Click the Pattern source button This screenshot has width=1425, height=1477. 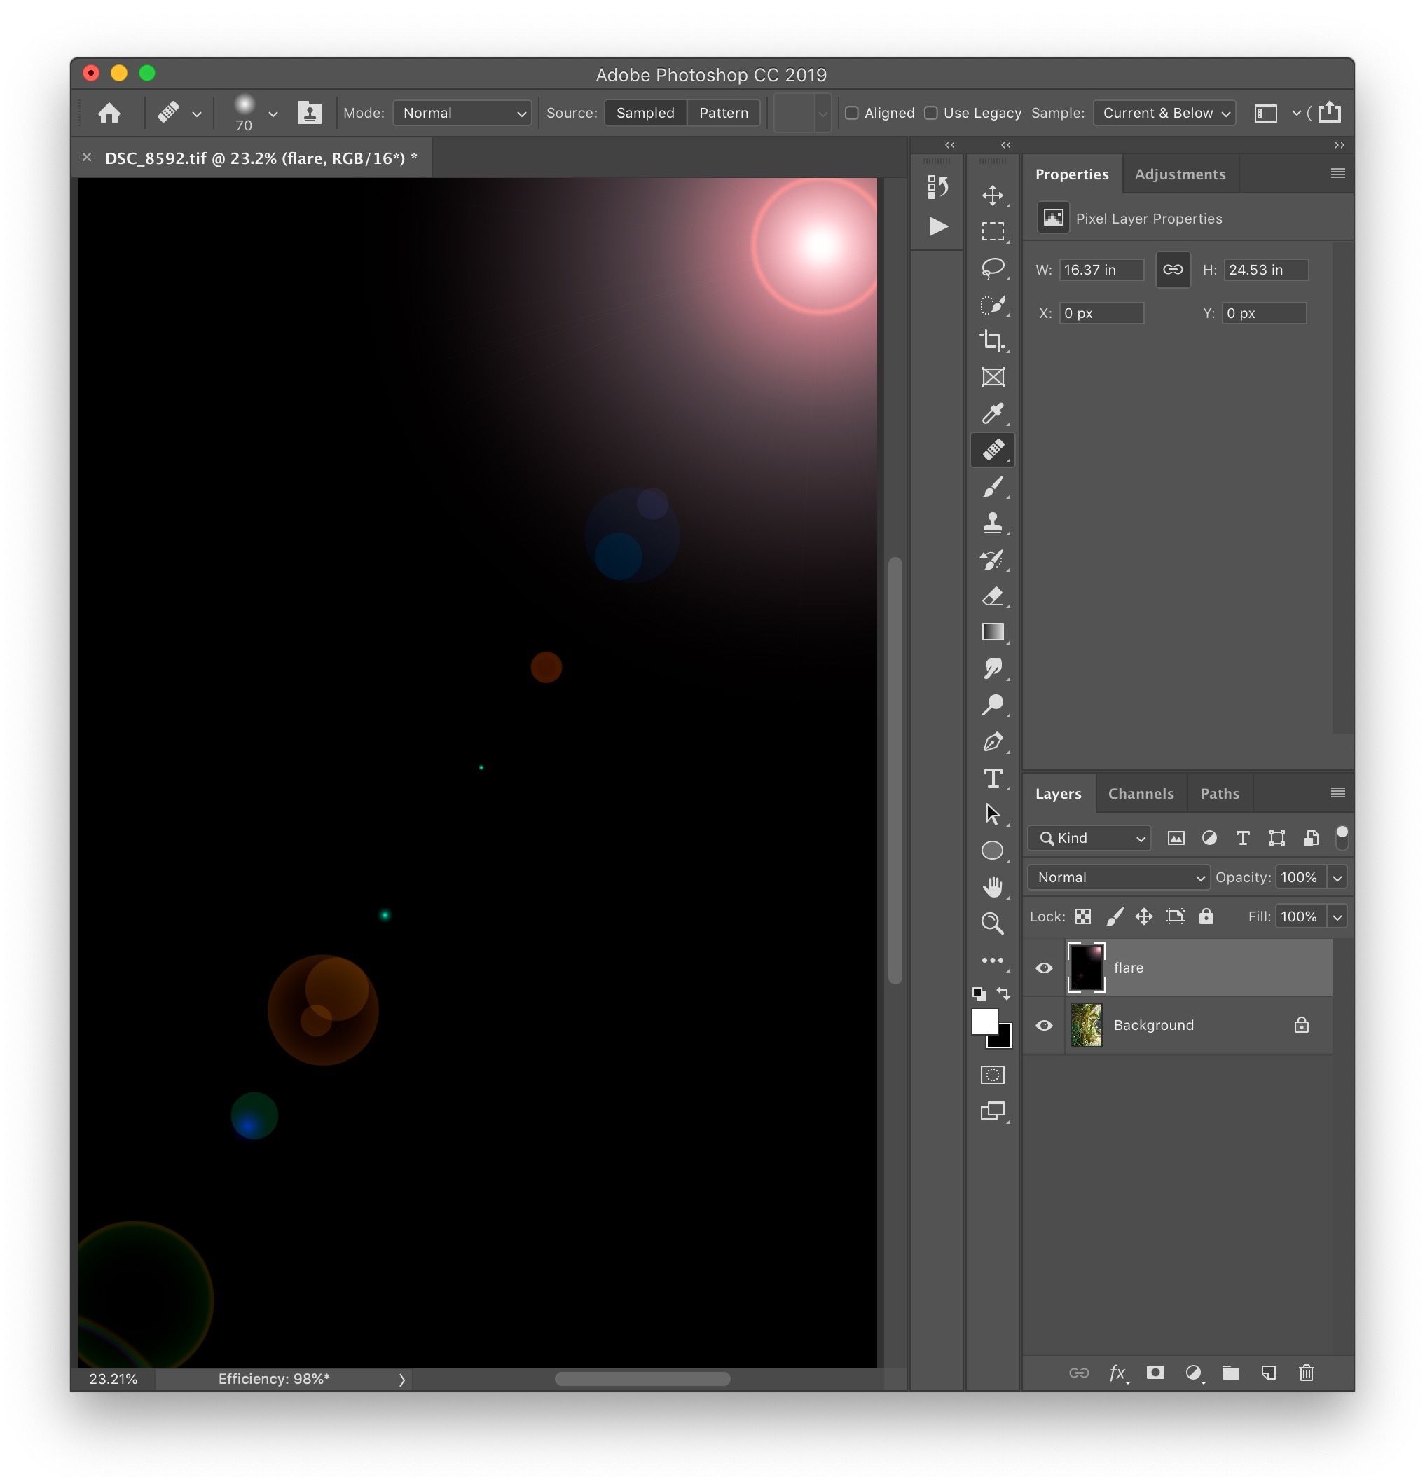point(723,113)
